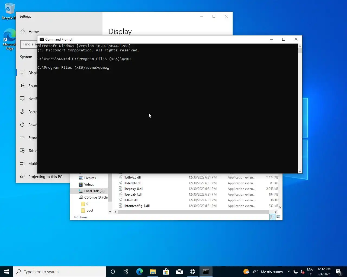Screen dimensions: 347x277
Task: Click Explorer file list scroll down arrow
Action: click(280, 207)
